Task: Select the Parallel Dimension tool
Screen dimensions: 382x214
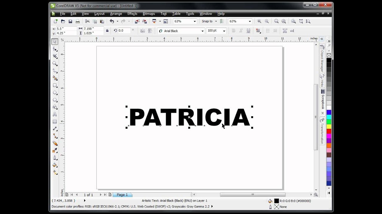Action: [x=55, y=129]
